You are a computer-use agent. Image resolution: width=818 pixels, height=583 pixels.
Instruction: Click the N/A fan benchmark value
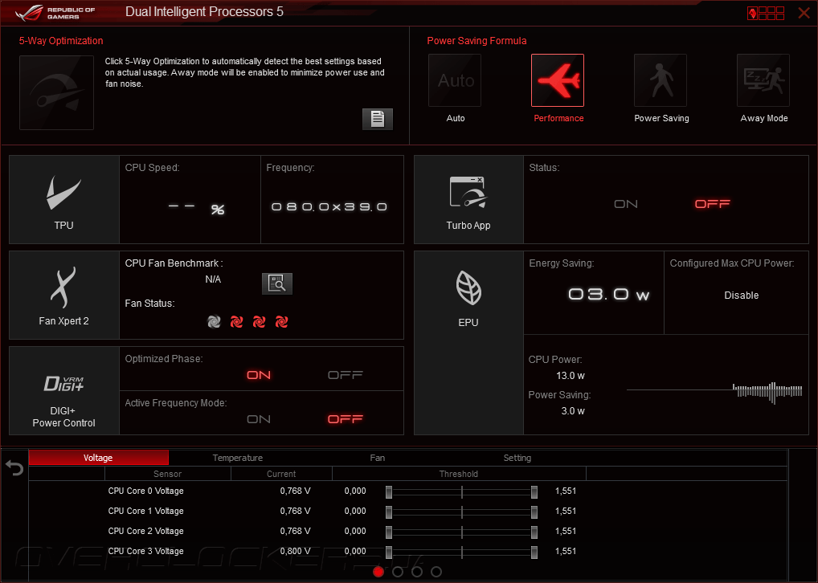213,279
